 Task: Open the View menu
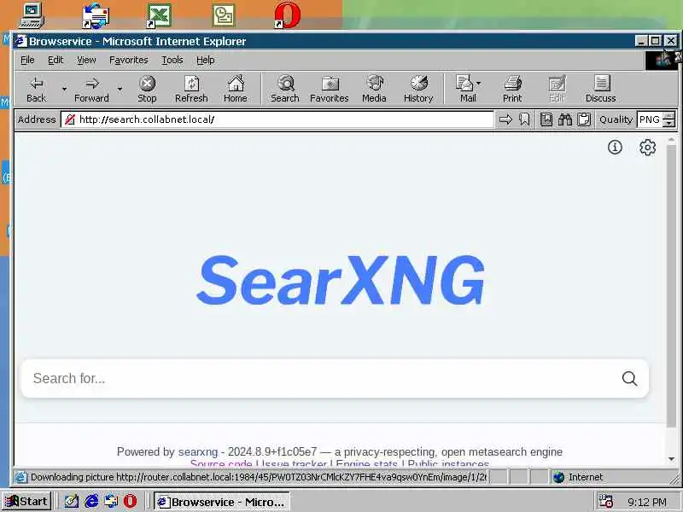click(x=86, y=60)
